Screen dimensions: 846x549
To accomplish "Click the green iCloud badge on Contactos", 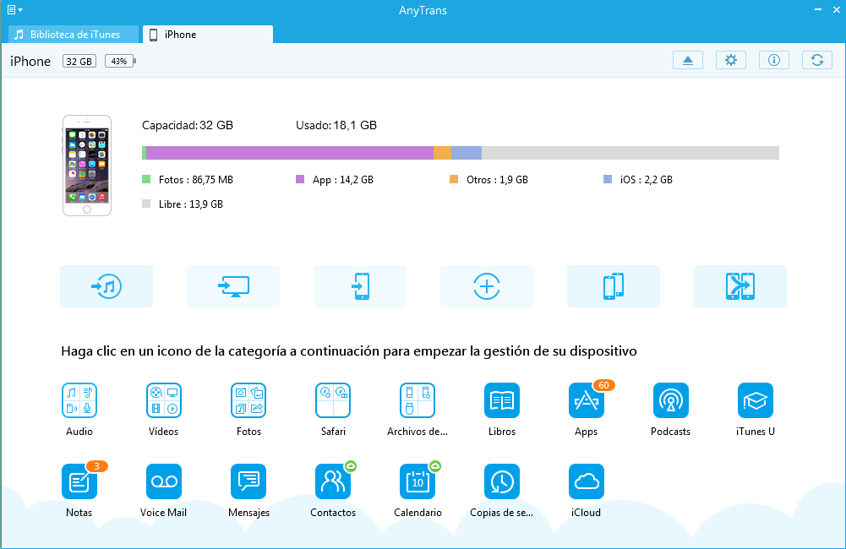I will coord(351,465).
